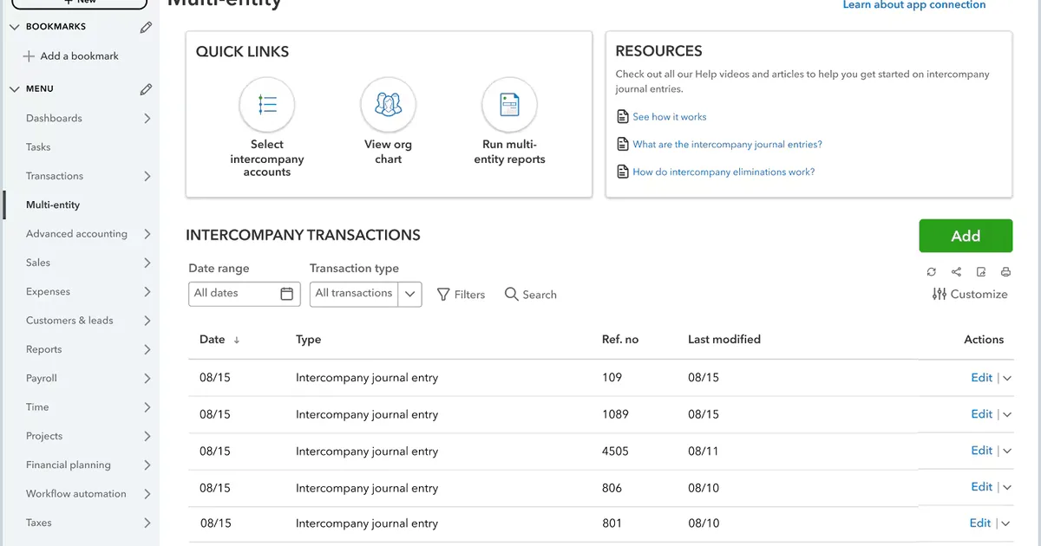The height and width of the screenshot is (546, 1041).
Task: Refresh the intercompany transactions list
Action: (x=931, y=271)
